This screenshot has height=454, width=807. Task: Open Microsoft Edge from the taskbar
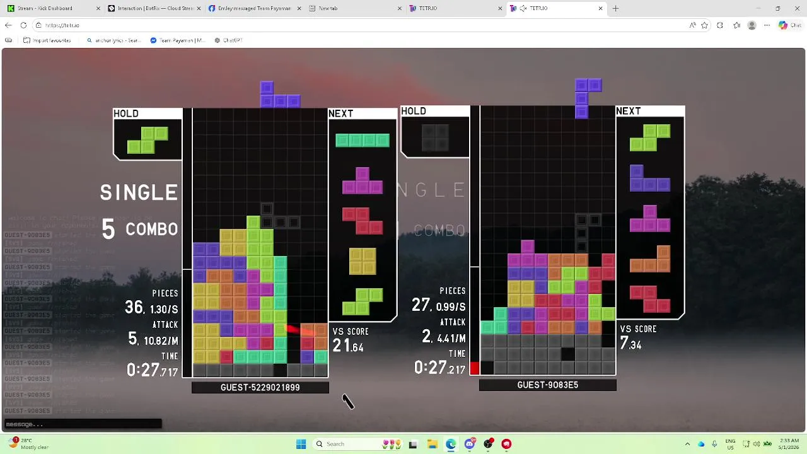(x=451, y=444)
